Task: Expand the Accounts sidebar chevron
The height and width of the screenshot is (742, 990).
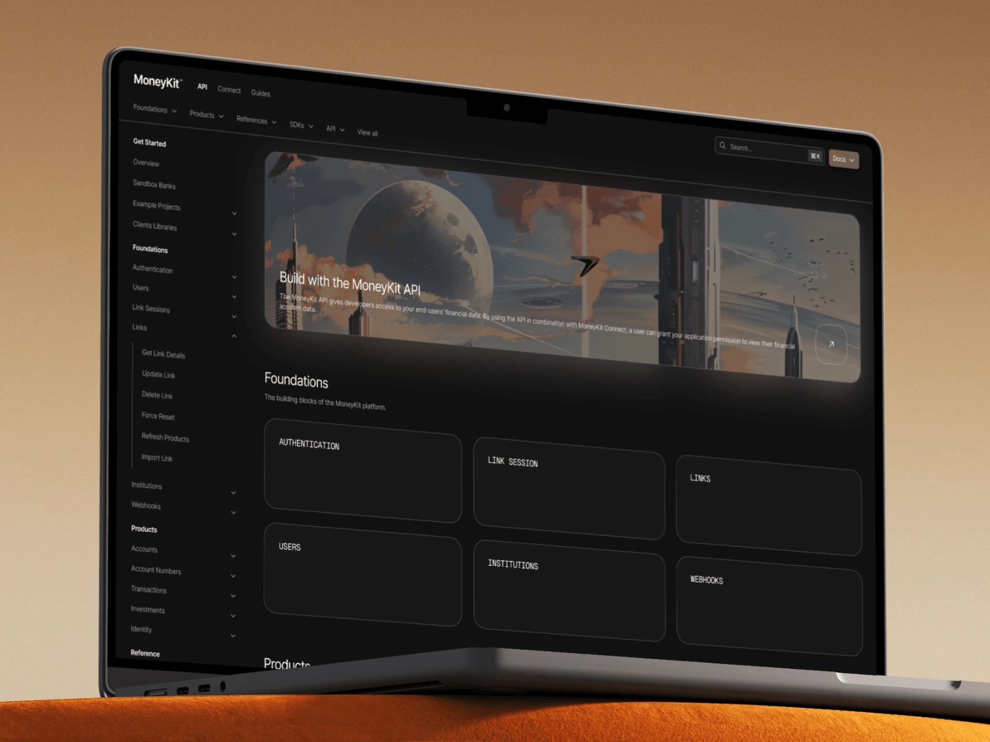Action: (233, 556)
